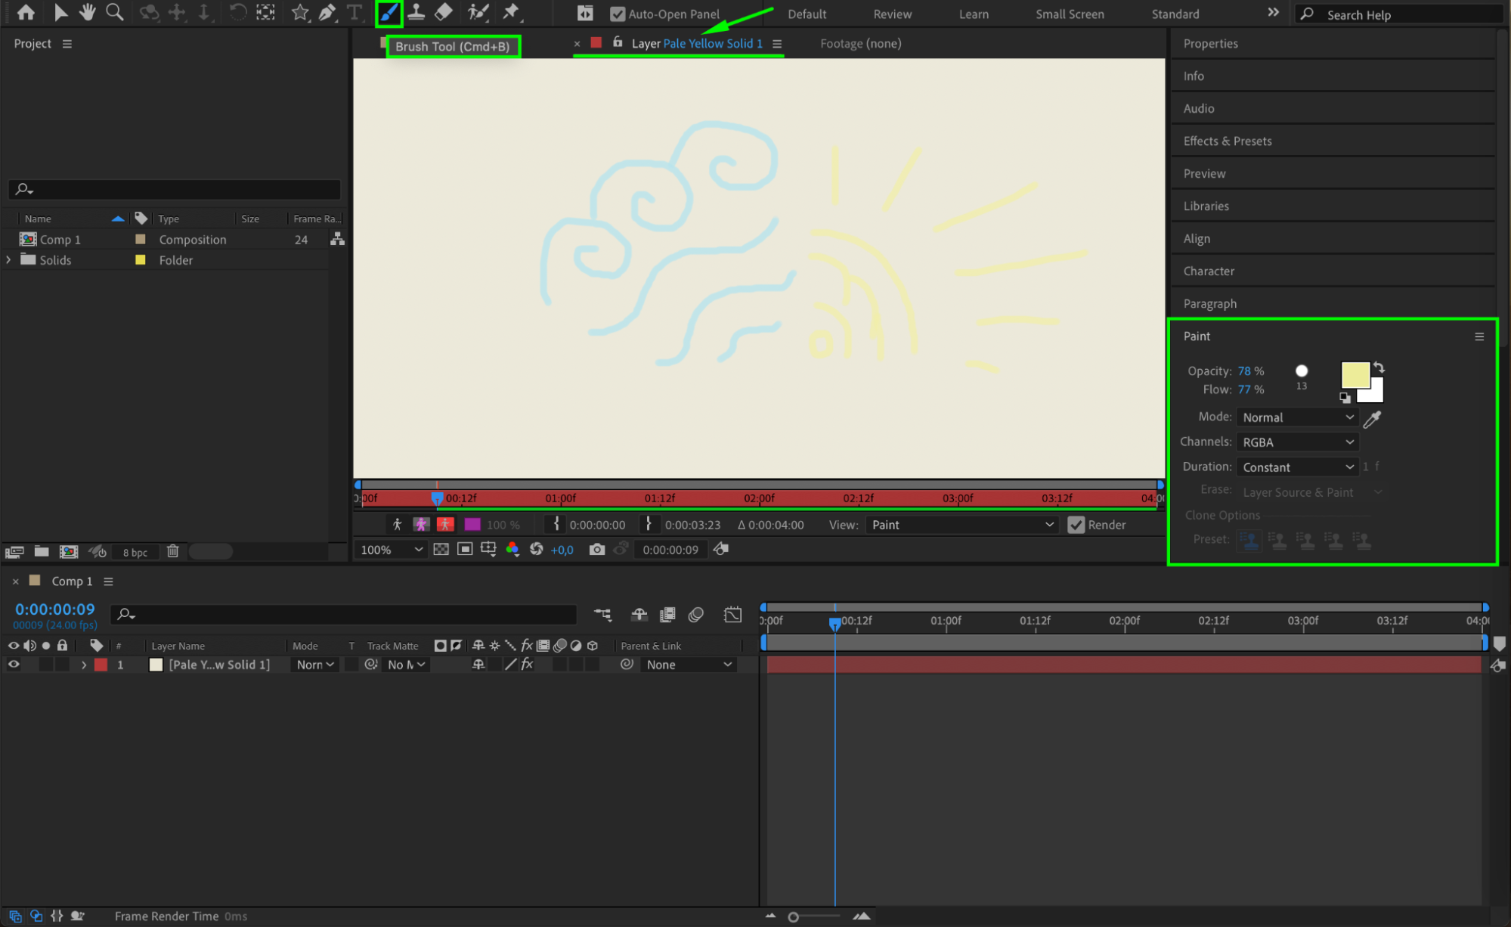Click the Puppet Pin tool
The image size is (1511, 927).
click(x=512, y=13)
